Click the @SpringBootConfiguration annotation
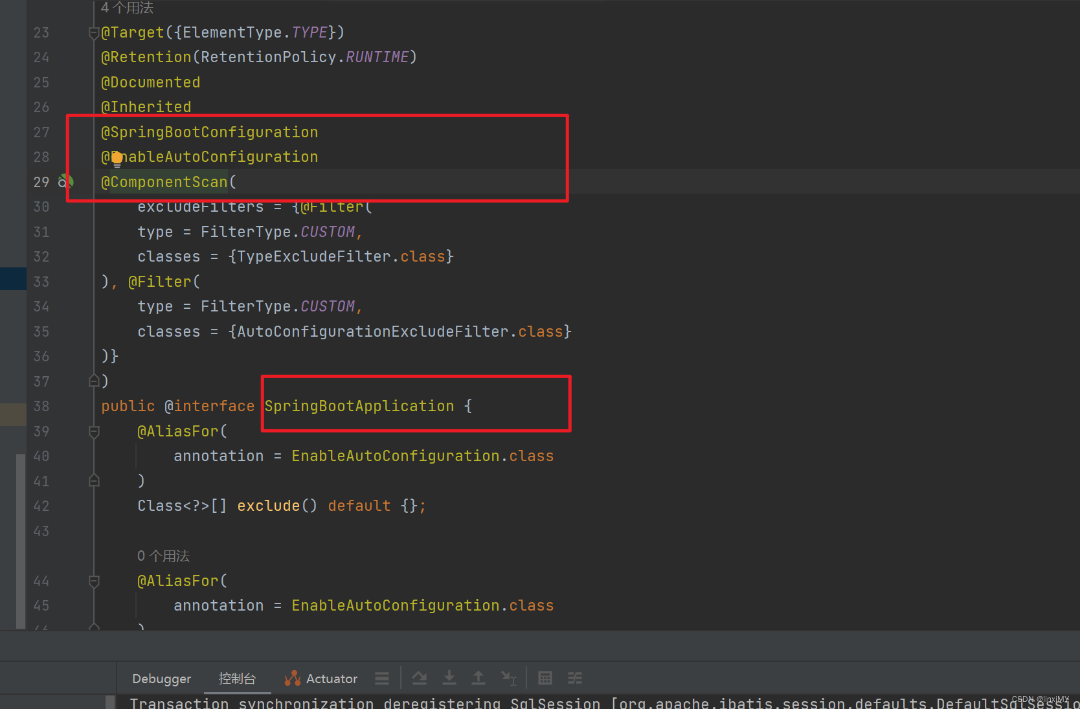The width and height of the screenshot is (1080, 709). click(x=209, y=132)
